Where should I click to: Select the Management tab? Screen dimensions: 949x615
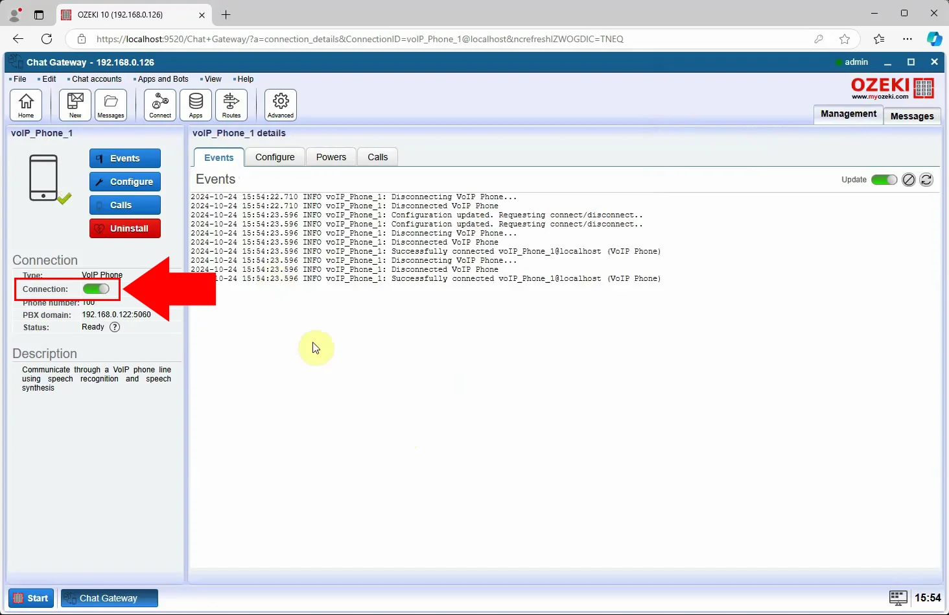[849, 114]
